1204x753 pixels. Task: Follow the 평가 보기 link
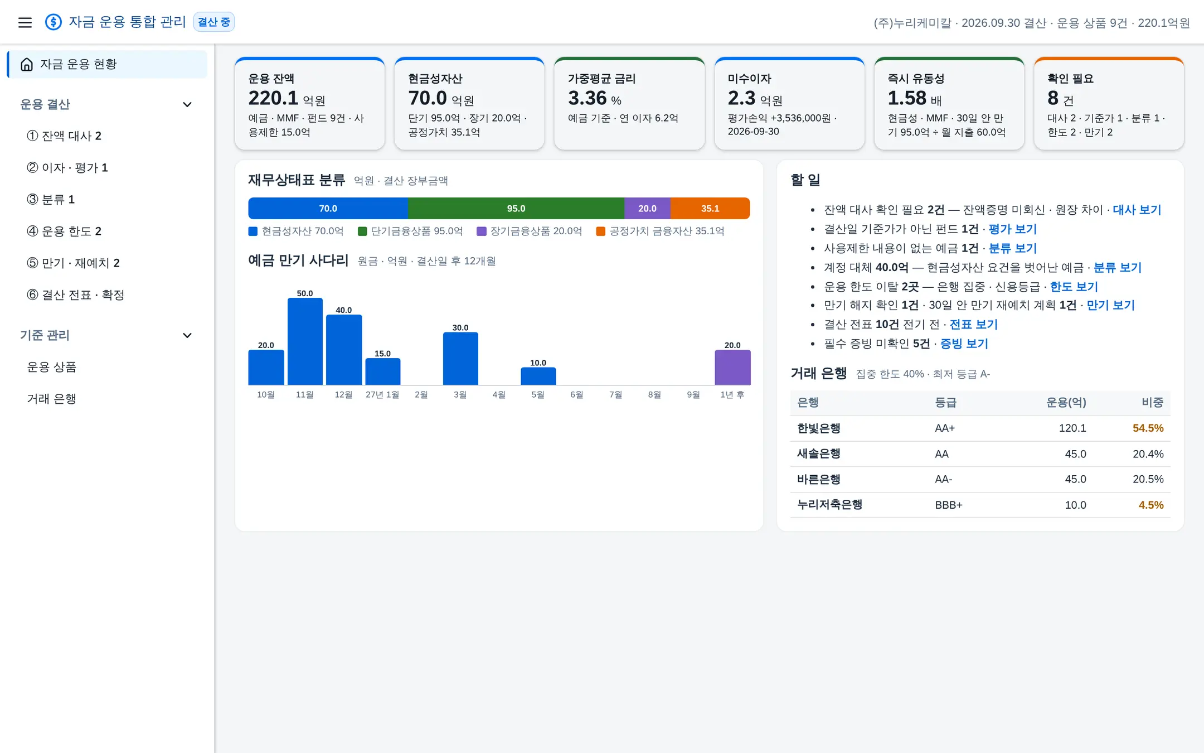click(x=1013, y=229)
